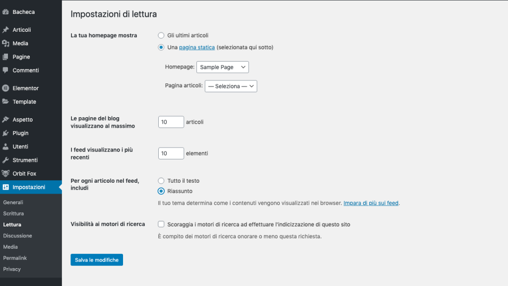Viewport: 508px width, 286px height.
Task: Select 'Una pagina statica' radio button
Action: (161, 47)
